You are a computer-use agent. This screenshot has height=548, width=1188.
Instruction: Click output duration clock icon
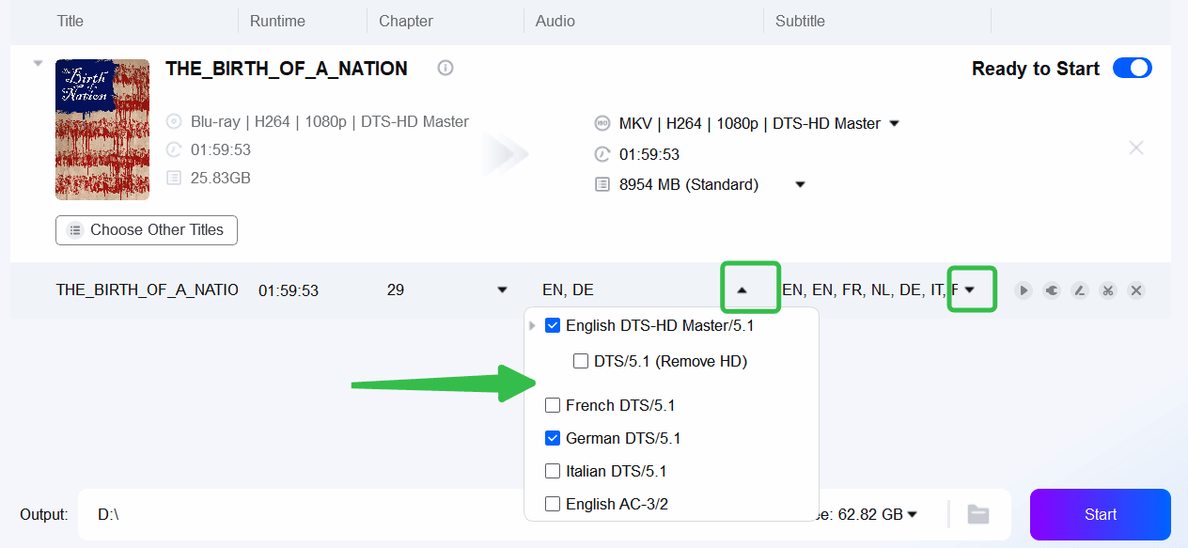click(602, 154)
